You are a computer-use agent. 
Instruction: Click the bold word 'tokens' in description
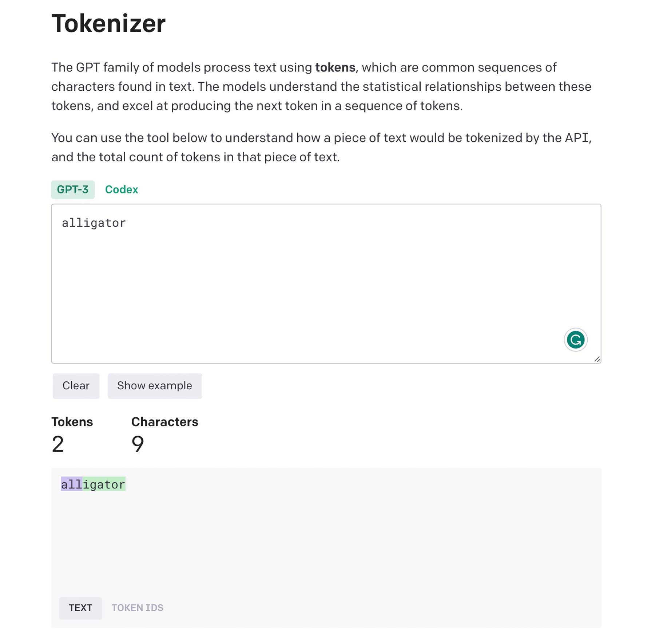point(335,67)
